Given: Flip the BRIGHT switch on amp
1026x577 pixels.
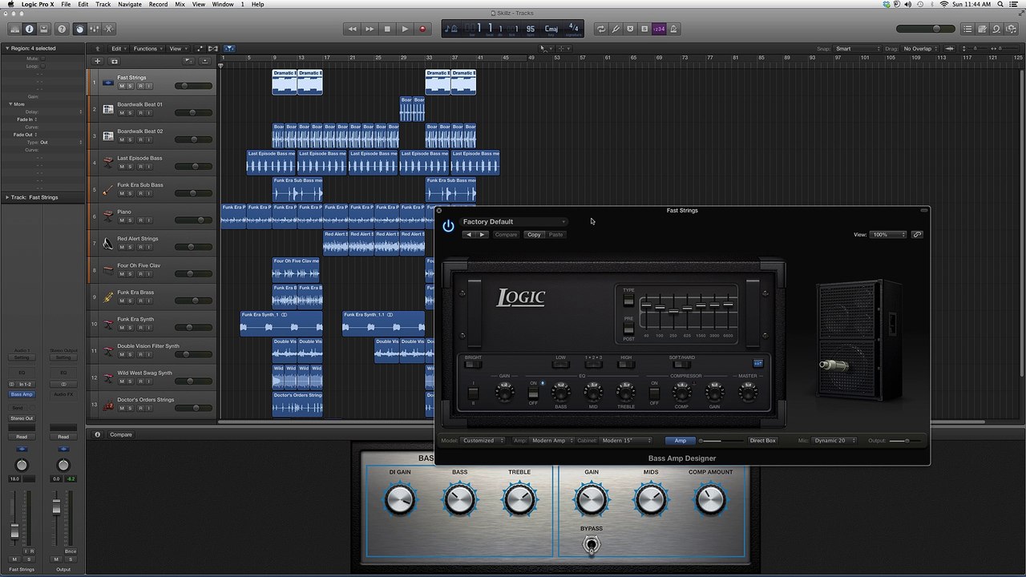Looking at the screenshot, I should (x=473, y=365).
